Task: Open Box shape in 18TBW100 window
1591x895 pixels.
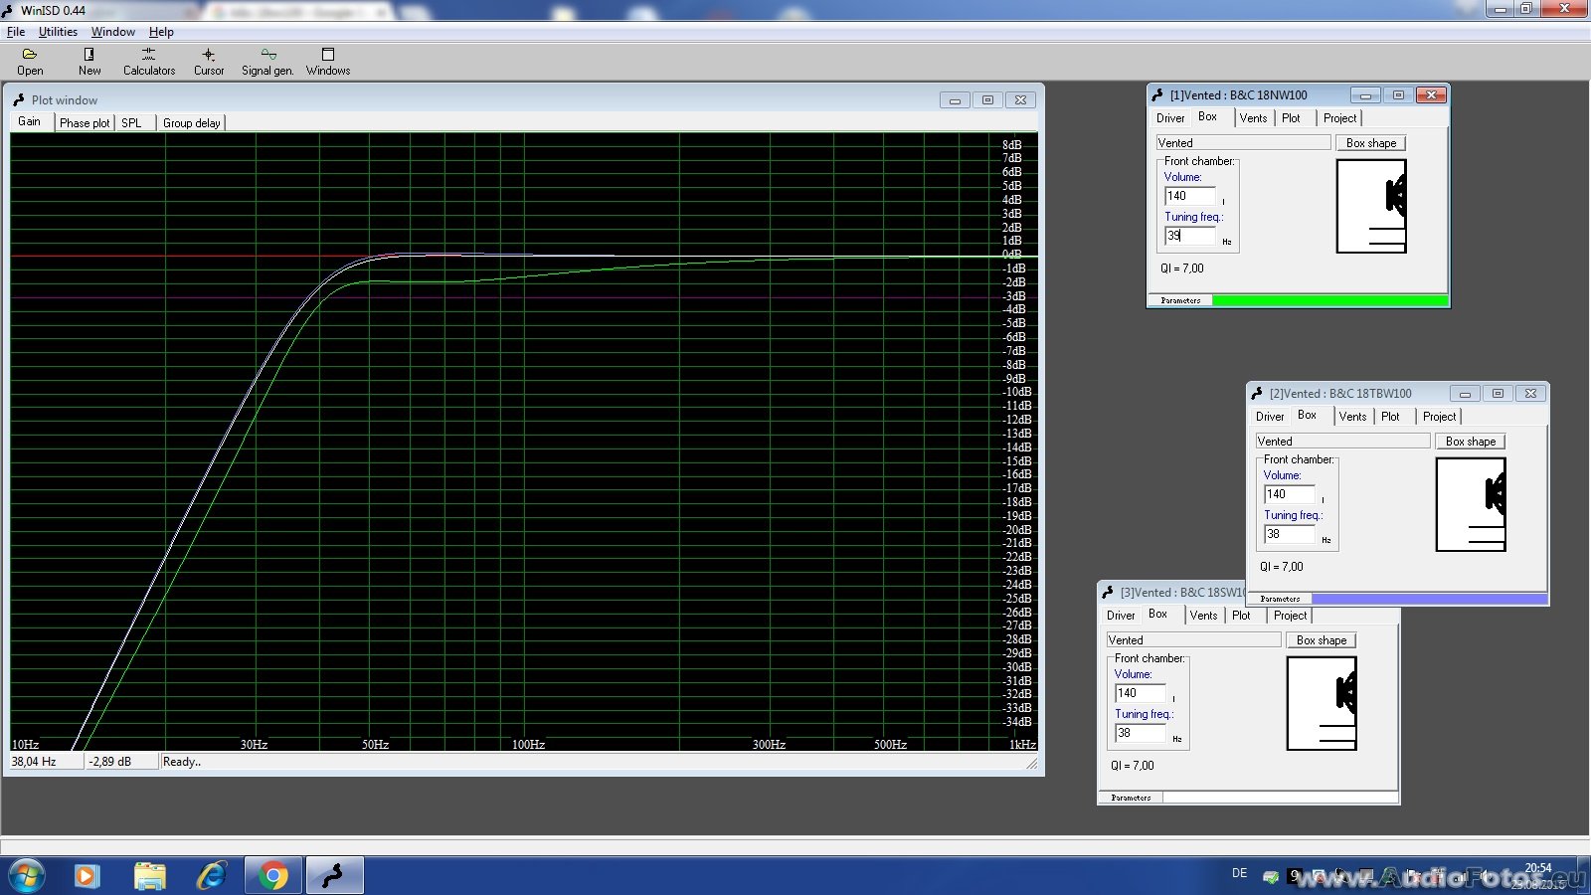Action: tap(1471, 442)
